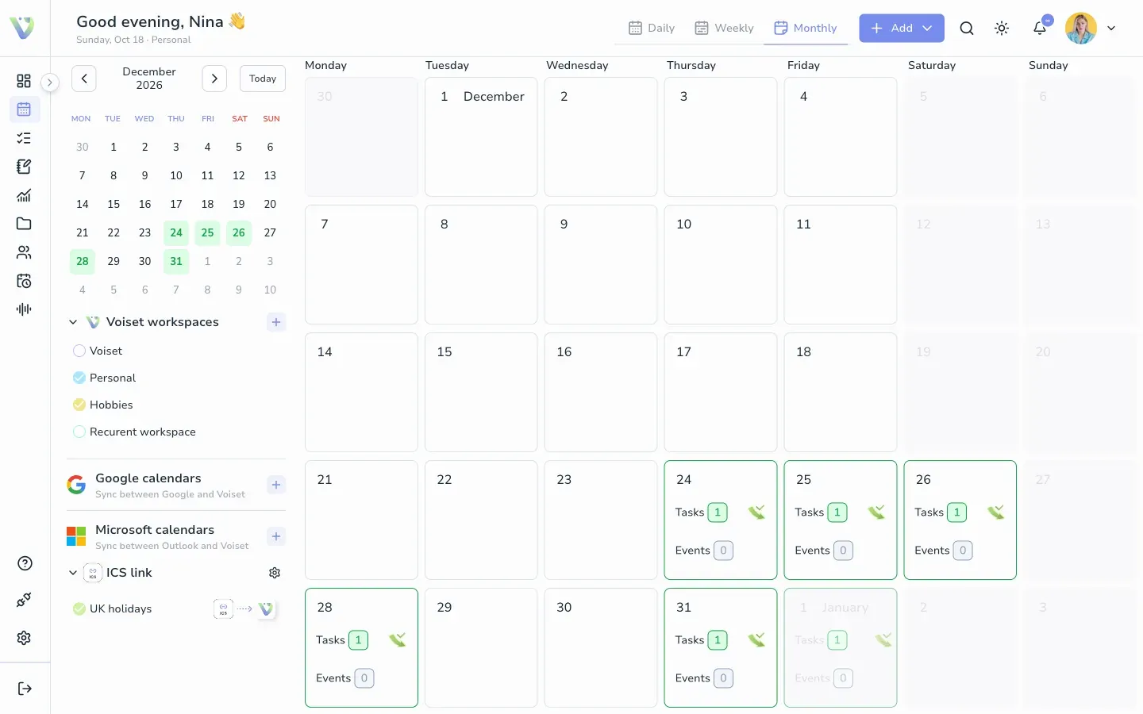The width and height of the screenshot is (1143, 714).
Task: Collapse the ICS link section
Action: [x=73, y=573]
